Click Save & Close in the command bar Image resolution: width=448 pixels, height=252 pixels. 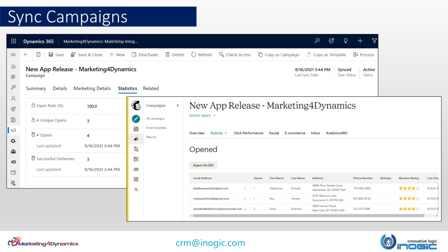click(87, 55)
